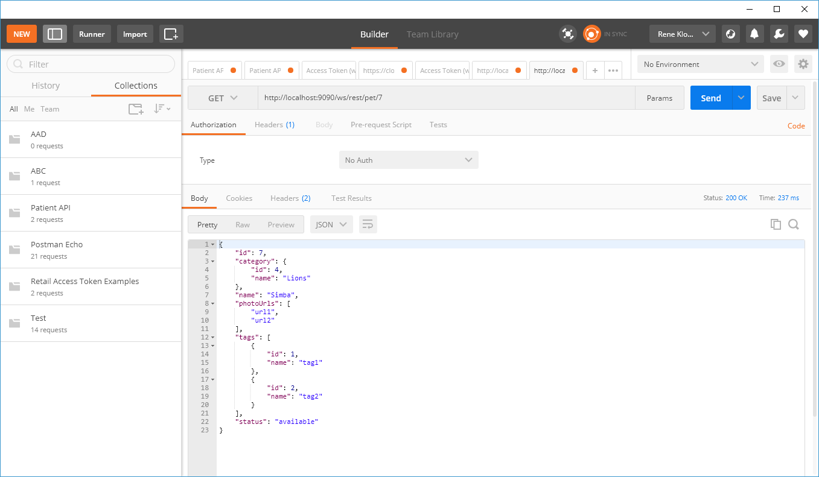
Task: Open the No Environment dropdown
Action: click(700, 63)
